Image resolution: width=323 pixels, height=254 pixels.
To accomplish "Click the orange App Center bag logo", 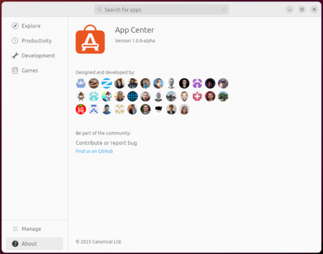I will (x=90, y=39).
